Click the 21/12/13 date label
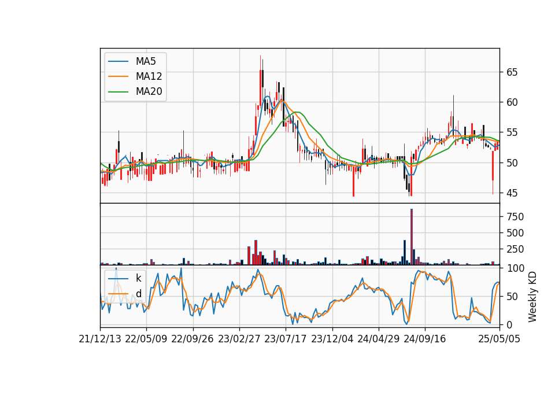Viewport: 555px width, 399px height. (x=100, y=339)
